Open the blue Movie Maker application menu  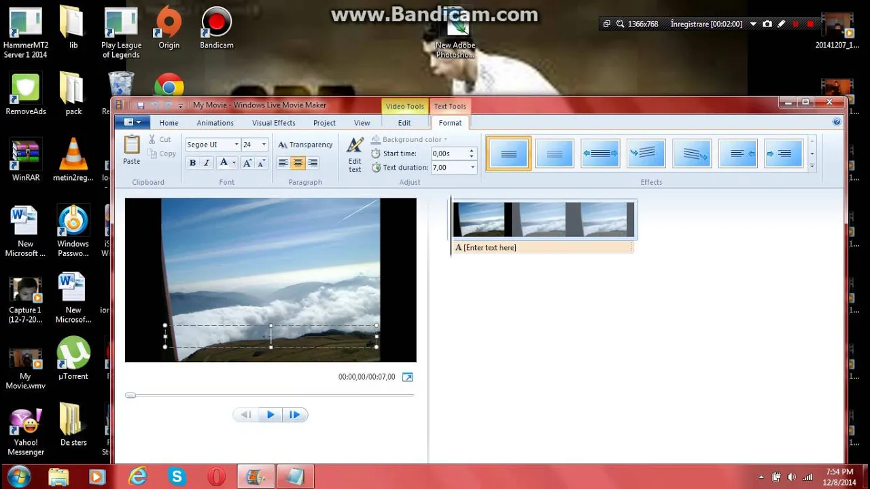[133, 122]
